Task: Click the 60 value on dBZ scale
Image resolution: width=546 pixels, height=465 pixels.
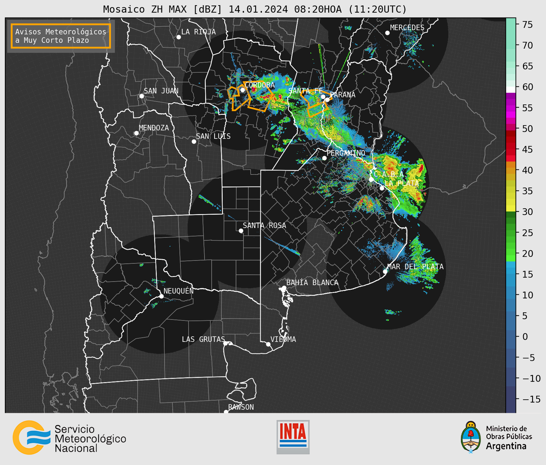Action: click(x=527, y=87)
